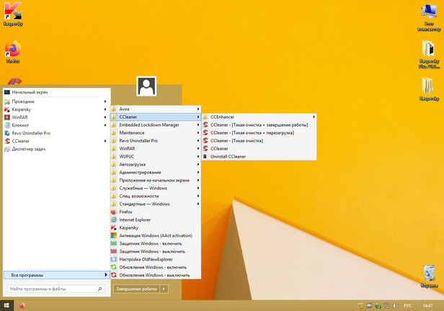Screen dimensions: 444x311
Task: Open the Kaspersky Plus archive desktop icon
Action: coord(429,54)
